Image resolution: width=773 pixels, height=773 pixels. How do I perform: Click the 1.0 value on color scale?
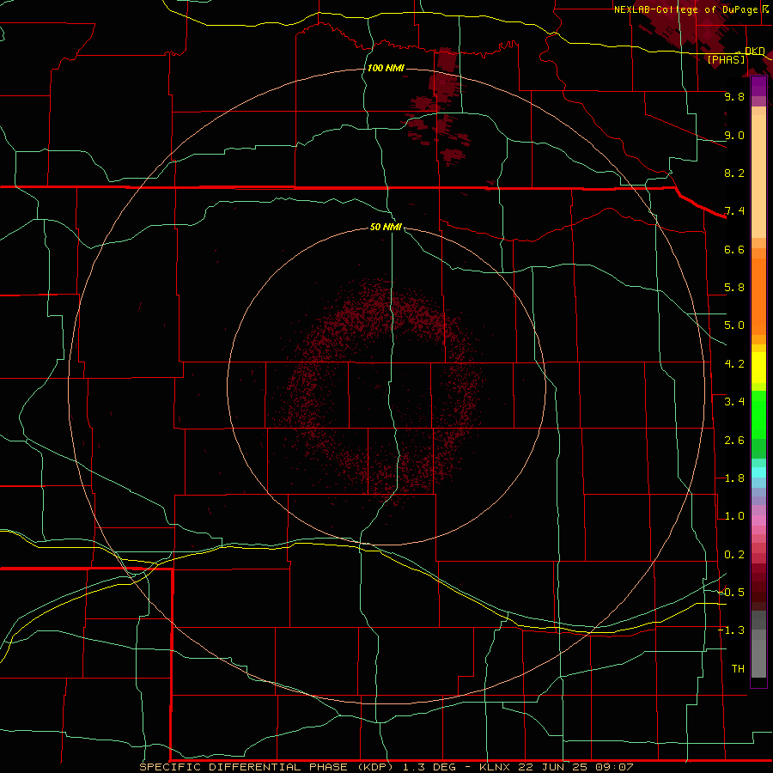pyautogui.click(x=734, y=516)
